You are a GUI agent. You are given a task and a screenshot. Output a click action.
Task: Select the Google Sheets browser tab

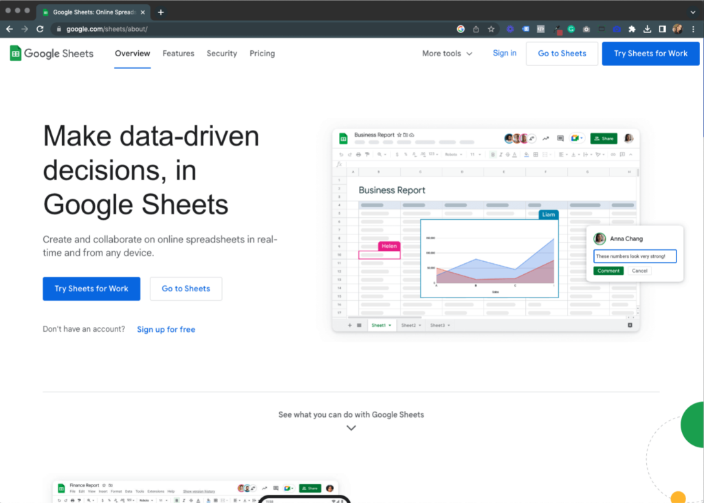(93, 12)
